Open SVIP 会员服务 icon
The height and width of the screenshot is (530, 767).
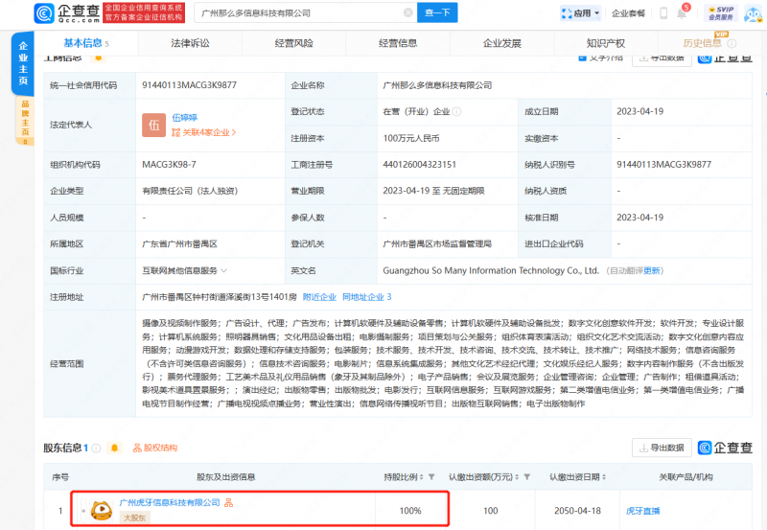721,13
